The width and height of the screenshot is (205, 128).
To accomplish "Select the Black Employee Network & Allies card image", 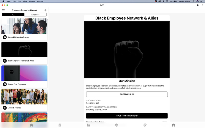I will click(24, 50).
